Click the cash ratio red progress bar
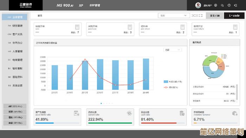This screenshot has width=246, height=138. point(159,123)
